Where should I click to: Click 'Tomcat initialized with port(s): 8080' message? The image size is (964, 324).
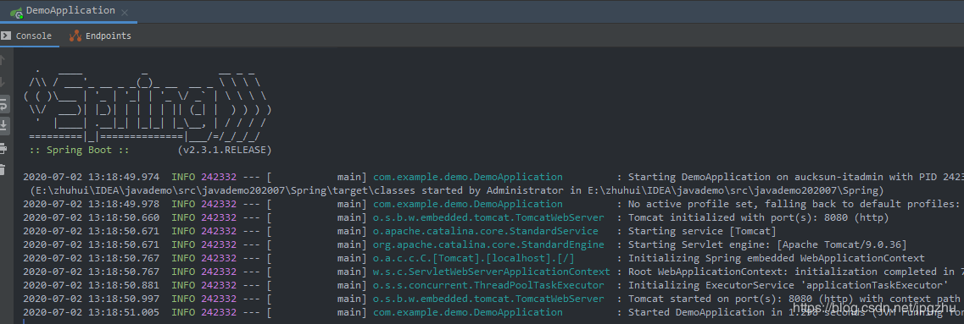point(758,217)
